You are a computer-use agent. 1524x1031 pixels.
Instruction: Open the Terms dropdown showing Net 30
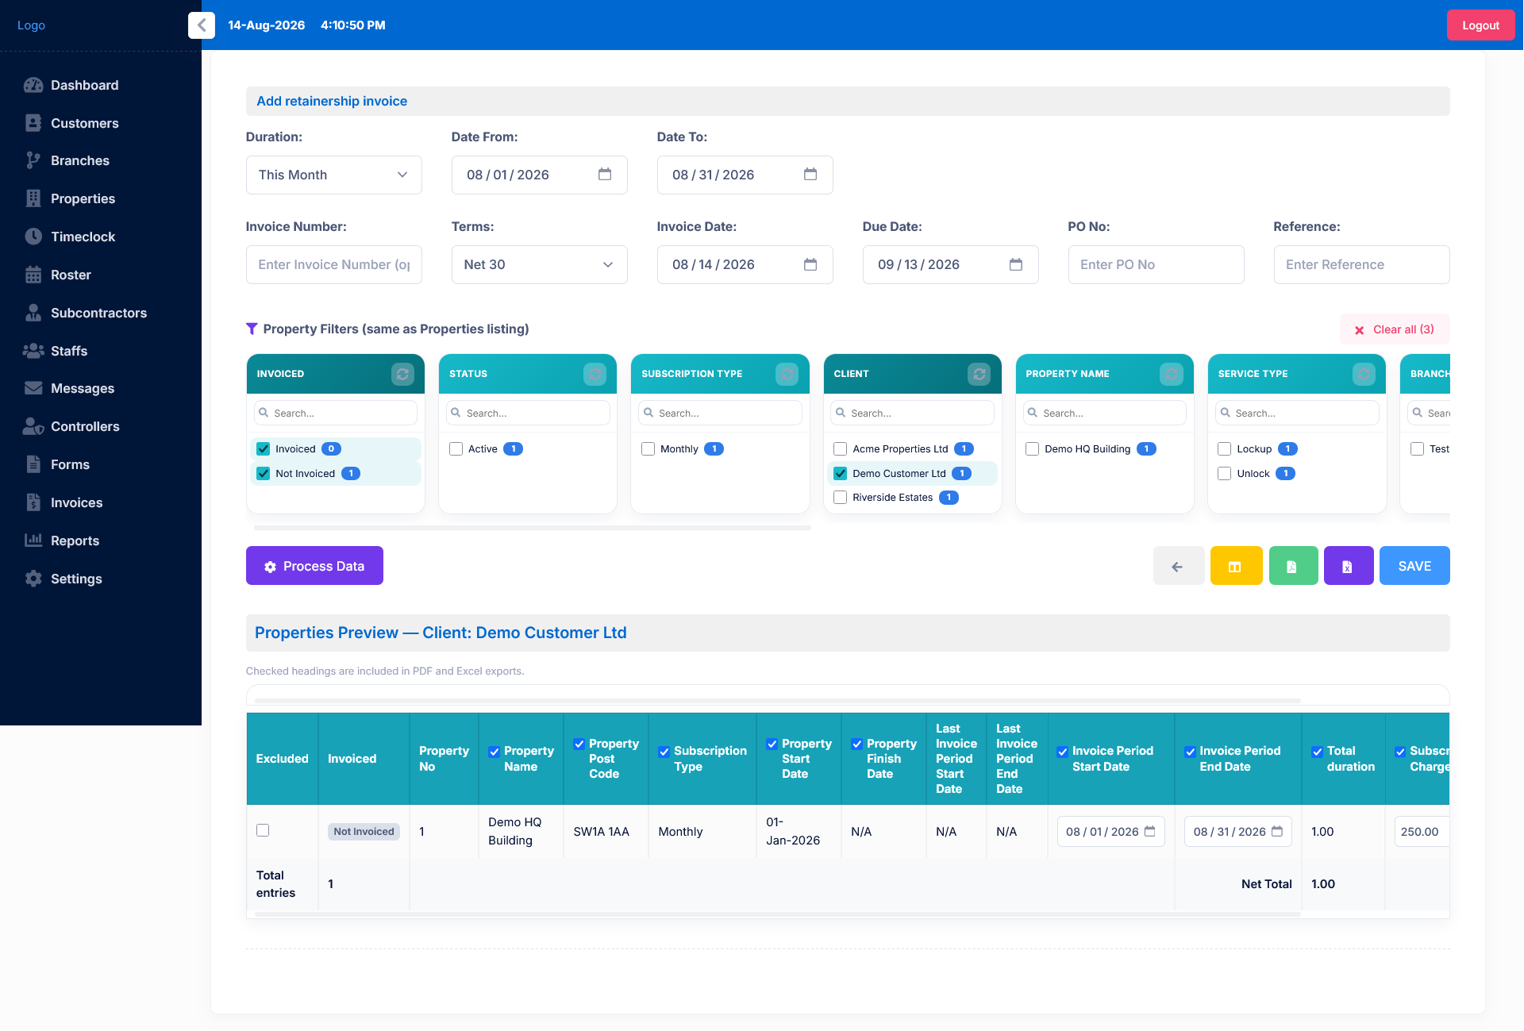(540, 264)
